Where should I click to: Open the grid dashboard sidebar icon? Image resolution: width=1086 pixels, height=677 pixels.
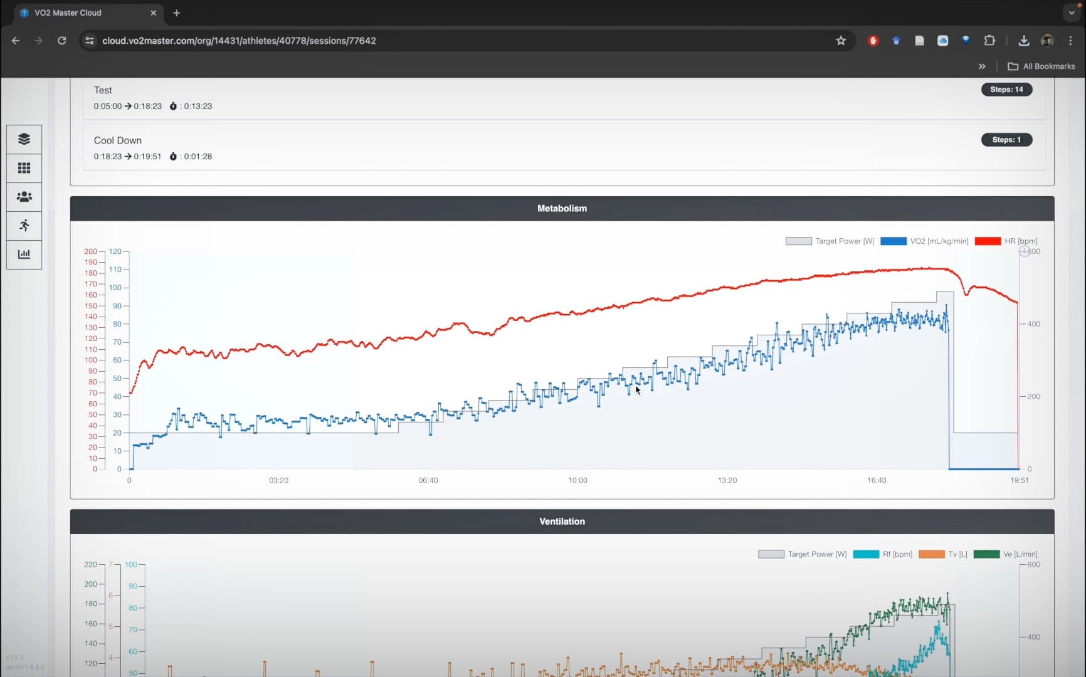tap(24, 168)
